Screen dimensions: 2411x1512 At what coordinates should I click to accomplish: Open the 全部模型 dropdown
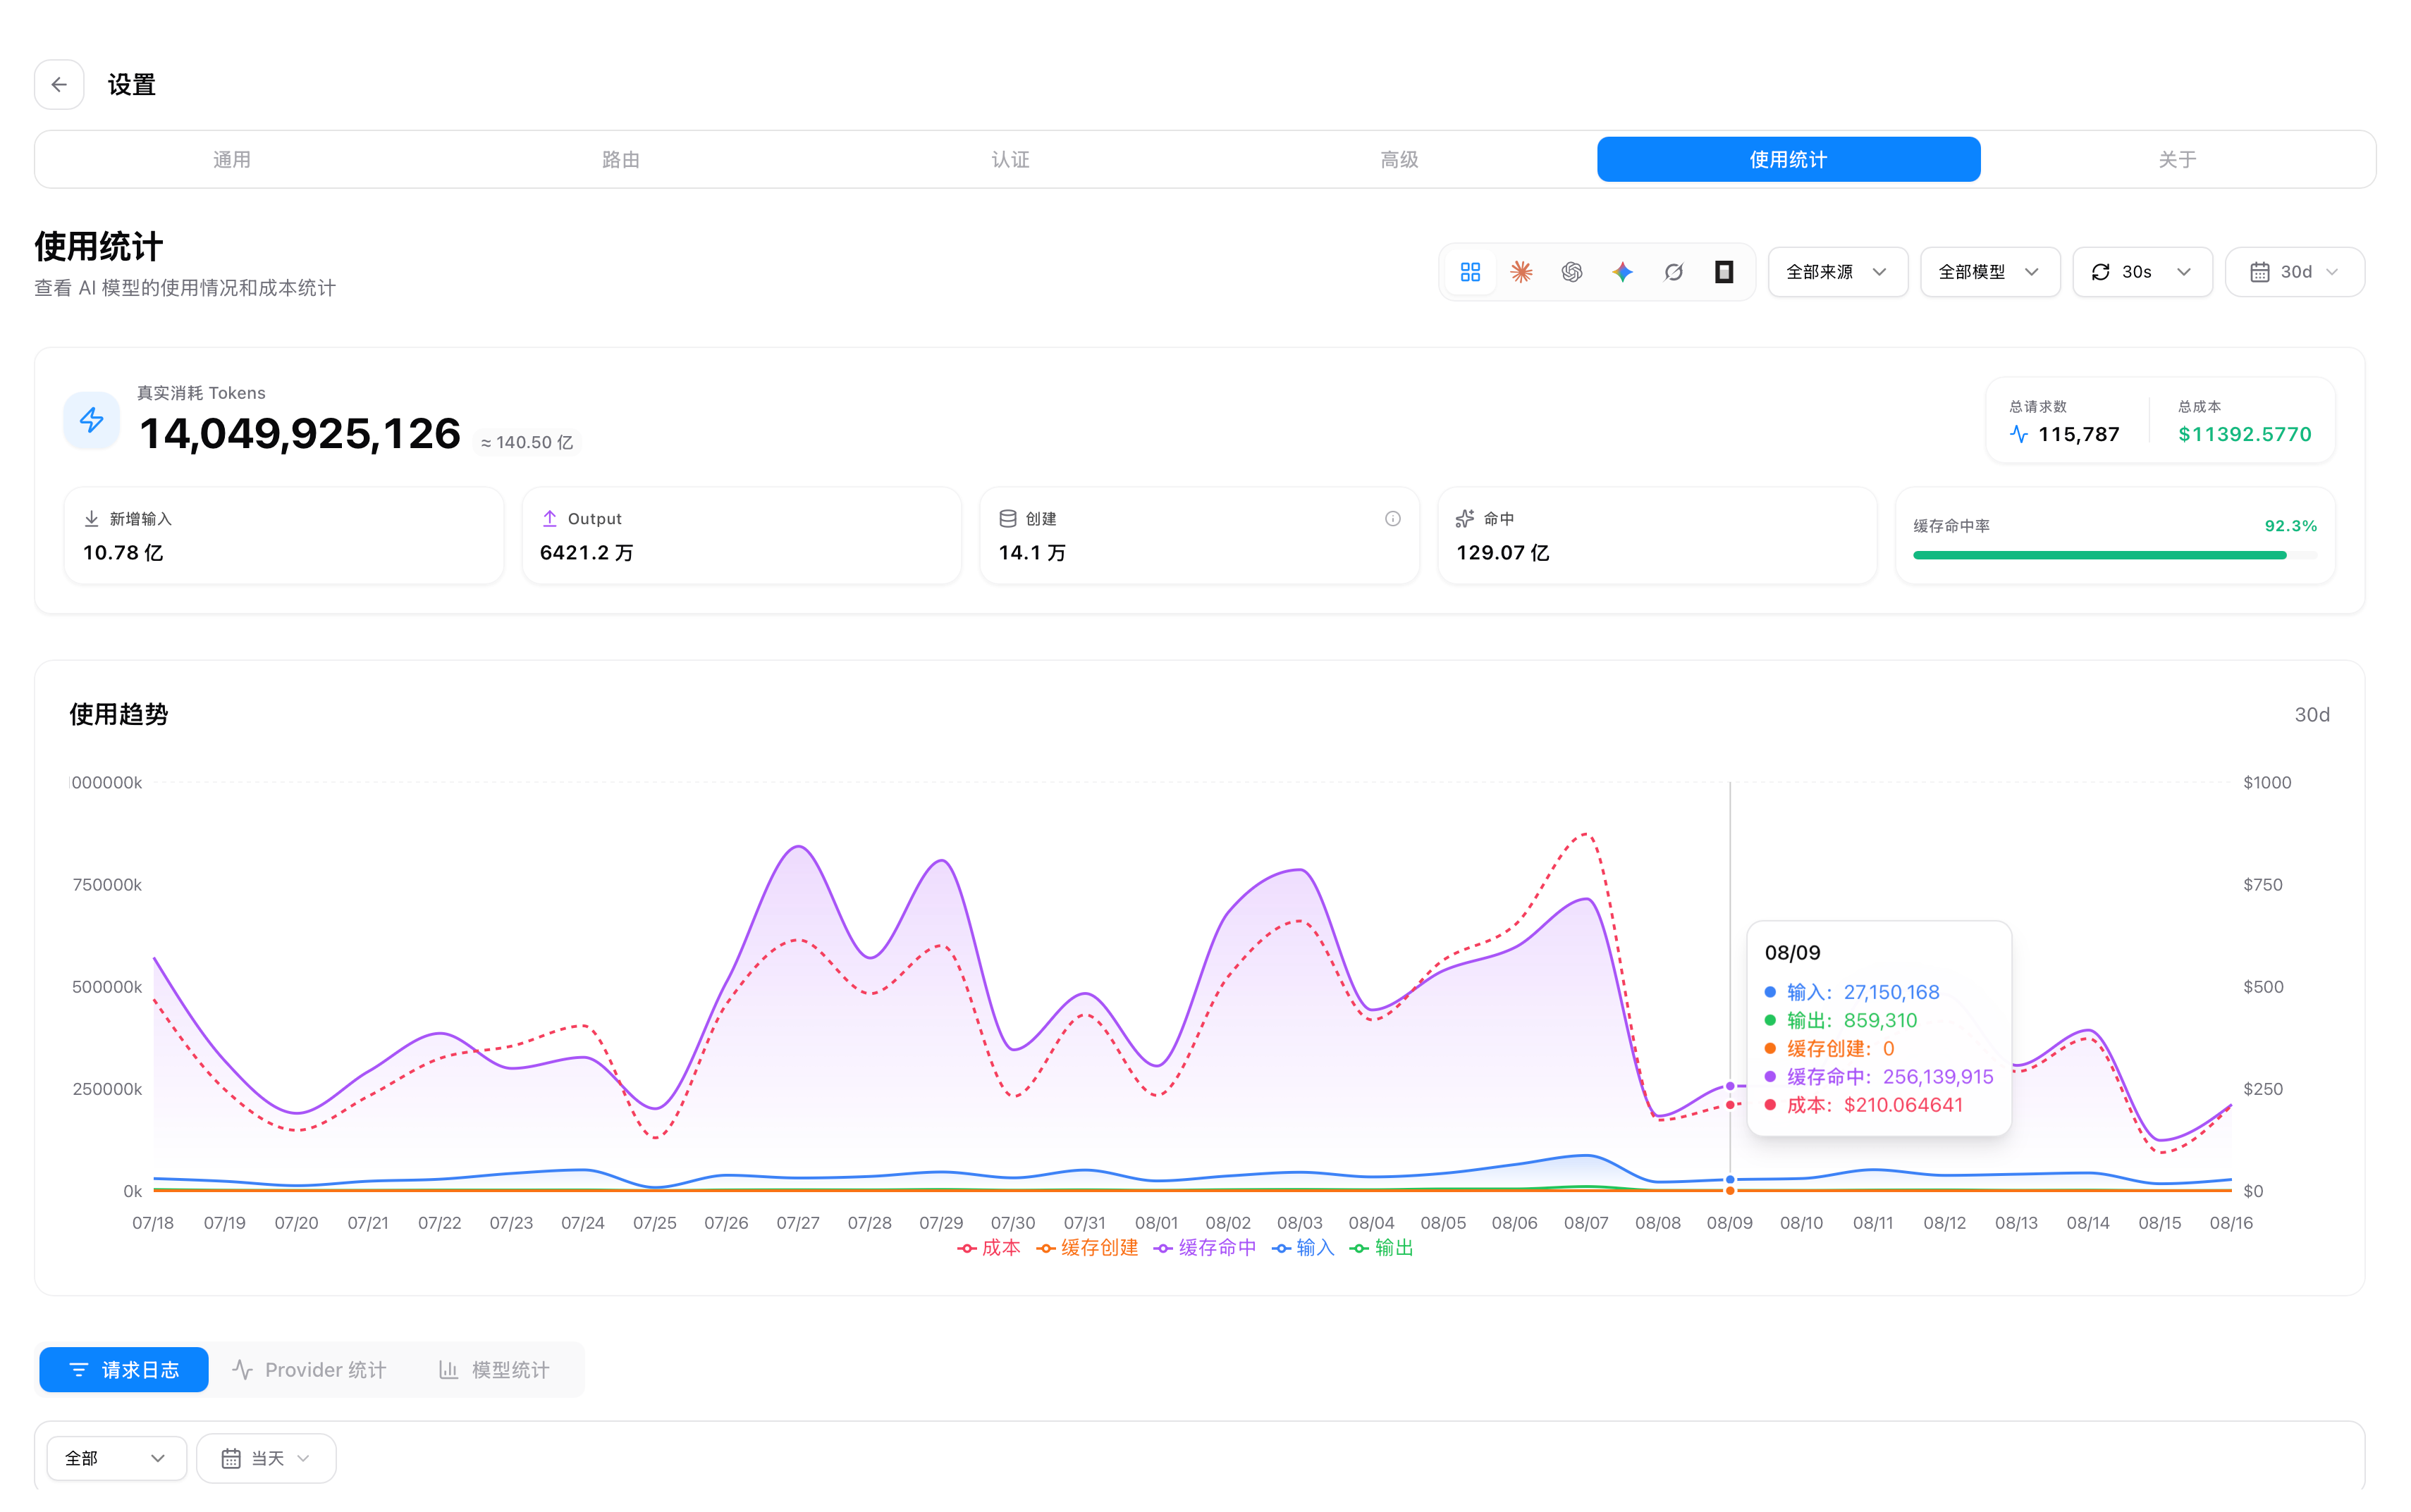pos(1990,272)
